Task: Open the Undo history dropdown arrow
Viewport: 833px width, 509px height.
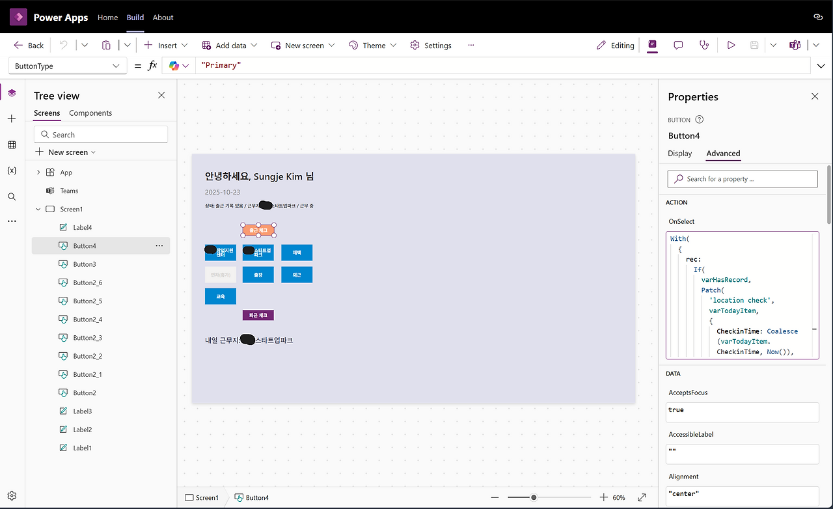Action: (85, 45)
